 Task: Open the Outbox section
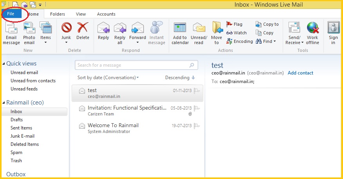click(x=16, y=174)
